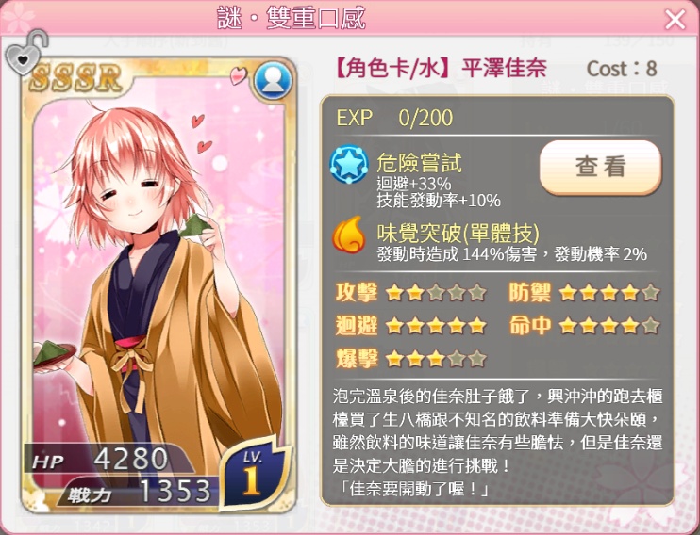Select the flame 味覺突破 skill icon

tap(349, 234)
